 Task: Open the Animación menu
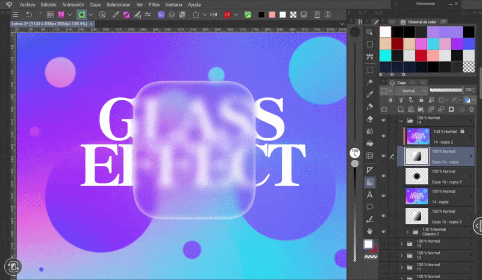pyautogui.click(x=73, y=5)
